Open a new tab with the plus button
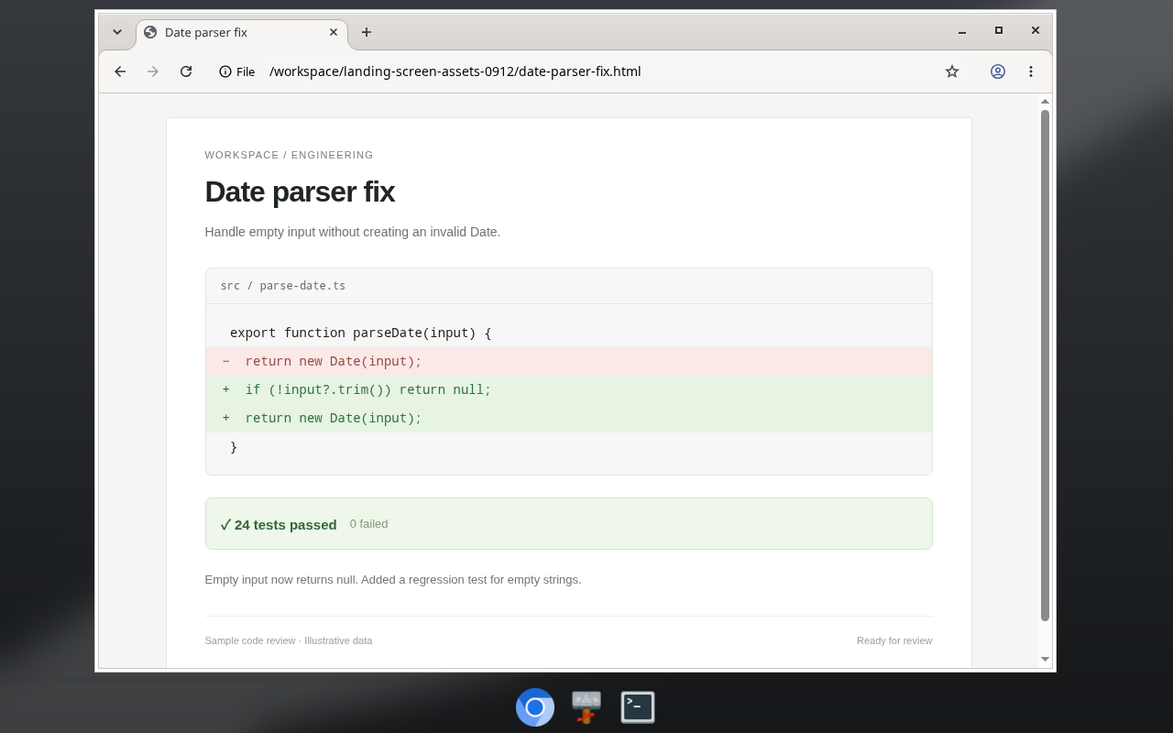This screenshot has width=1173, height=733. 367,32
